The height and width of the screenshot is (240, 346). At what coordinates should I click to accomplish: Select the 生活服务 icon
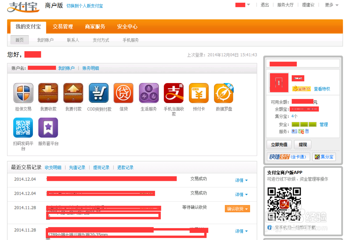click(x=148, y=93)
